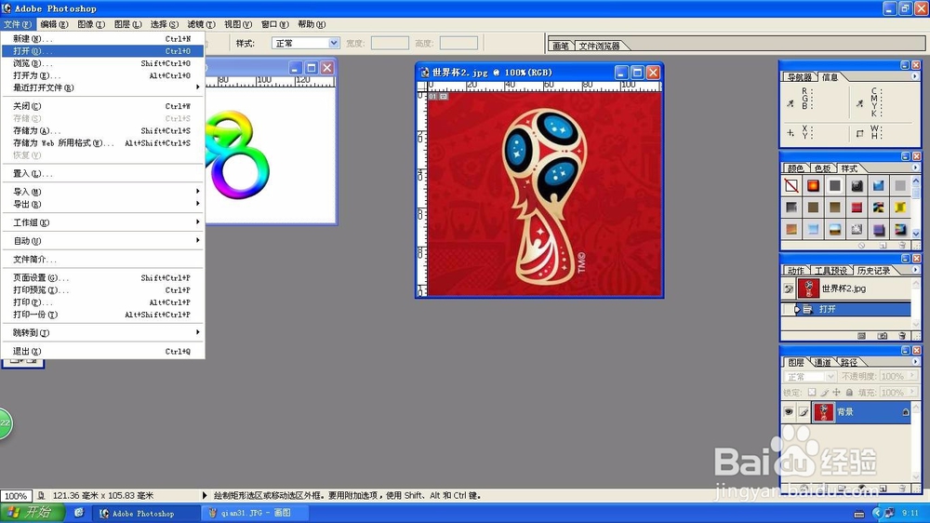Apply the yellow frame style preset
Image resolution: width=930 pixels, height=523 pixels.
pyautogui.click(x=900, y=208)
